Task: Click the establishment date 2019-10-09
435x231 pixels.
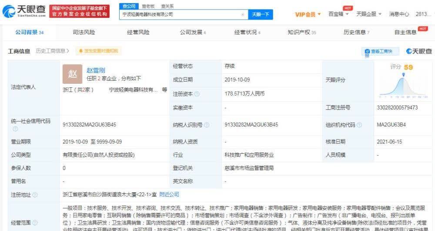Action: click(237, 80)
